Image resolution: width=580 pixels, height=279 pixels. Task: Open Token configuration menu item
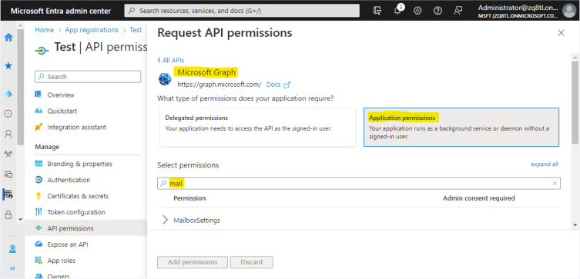76,212
